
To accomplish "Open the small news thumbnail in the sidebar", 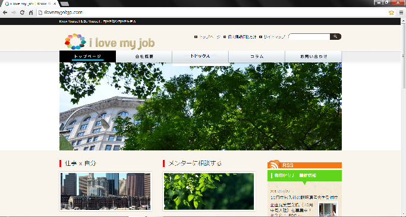I will [x=328, y=209].
